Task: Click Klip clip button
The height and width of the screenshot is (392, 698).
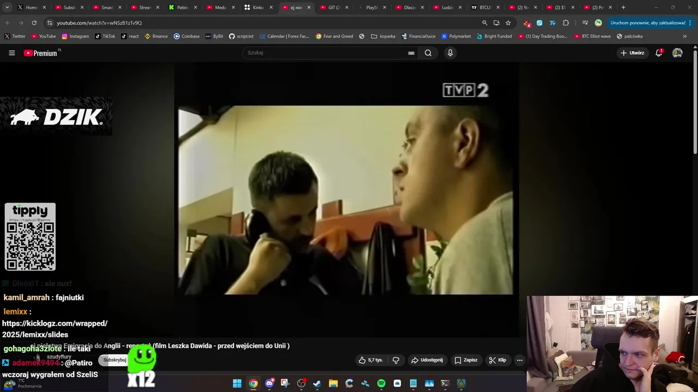Action: pyautogui.click(x=498, y=360)
